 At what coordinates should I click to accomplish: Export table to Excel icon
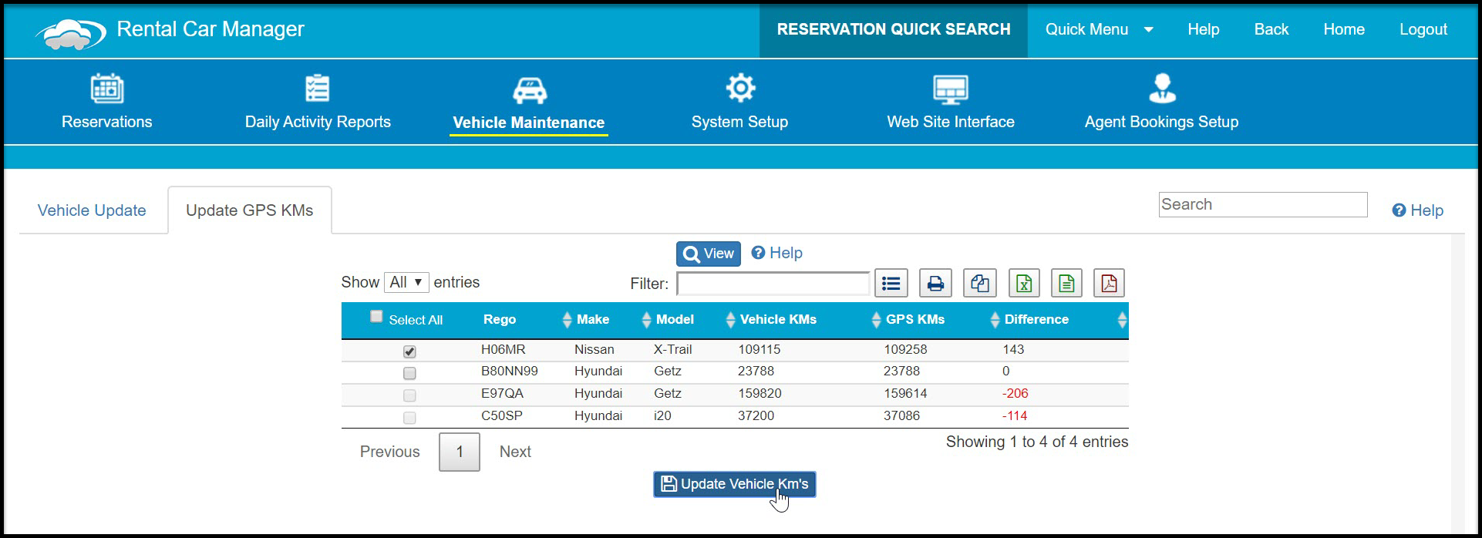(1024, 284)
